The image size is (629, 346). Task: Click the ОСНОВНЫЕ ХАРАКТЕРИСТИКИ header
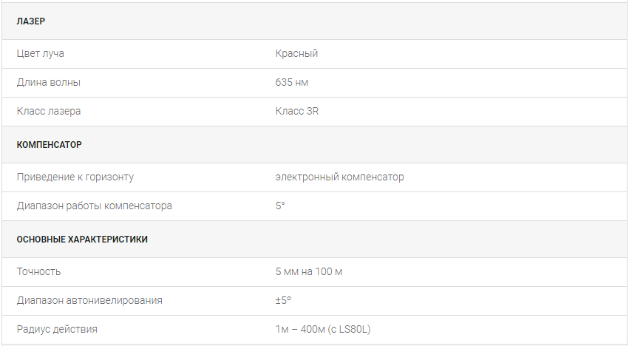pyautogui.click(x=82, y=240)
